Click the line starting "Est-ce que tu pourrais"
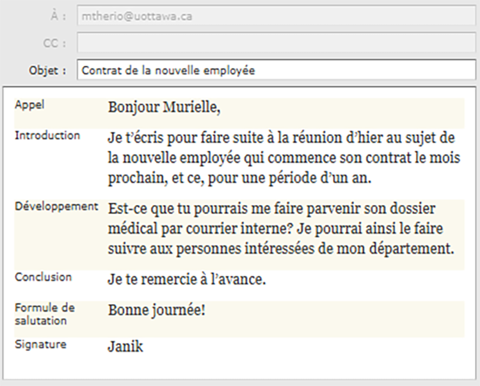This screenshot has height=386, width=480. pos(272,209)
